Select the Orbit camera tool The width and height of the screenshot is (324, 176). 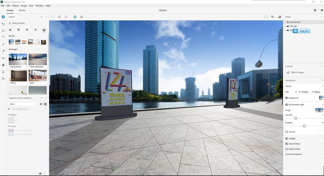(3, 58)
